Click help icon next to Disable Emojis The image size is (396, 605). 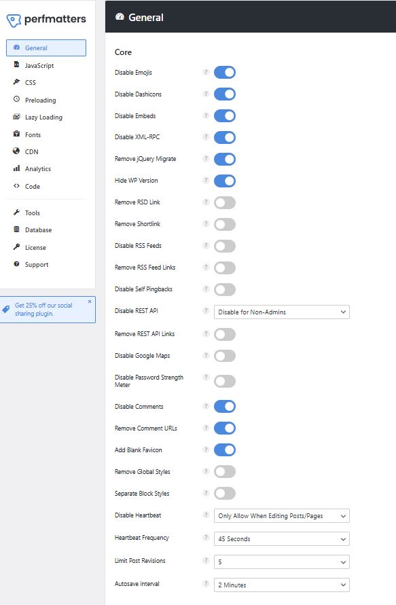click(x=206, y=72)
